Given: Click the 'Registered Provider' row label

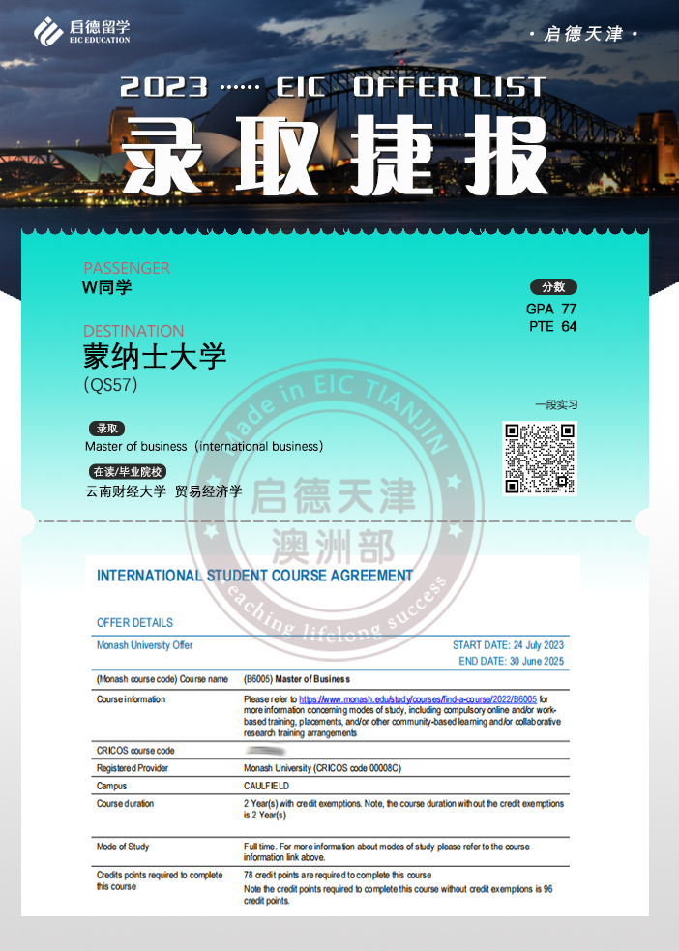Looking at the screenshot, I should coord(133,768).
